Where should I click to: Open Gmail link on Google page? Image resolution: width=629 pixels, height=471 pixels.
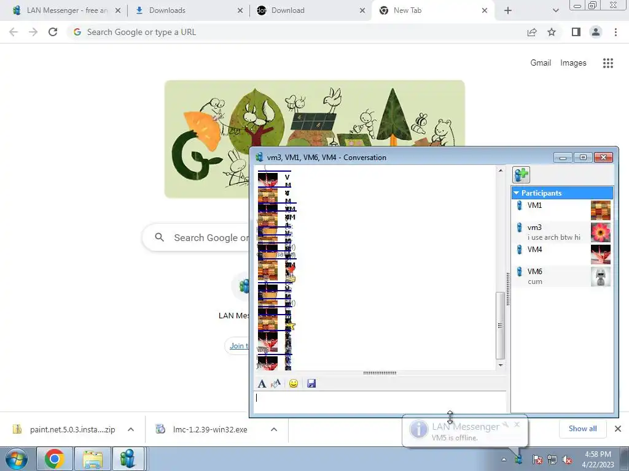[541, 63]
